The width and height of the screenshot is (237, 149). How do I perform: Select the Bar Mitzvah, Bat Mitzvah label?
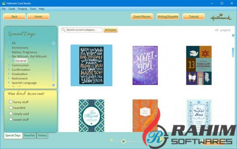coord(29,56)
